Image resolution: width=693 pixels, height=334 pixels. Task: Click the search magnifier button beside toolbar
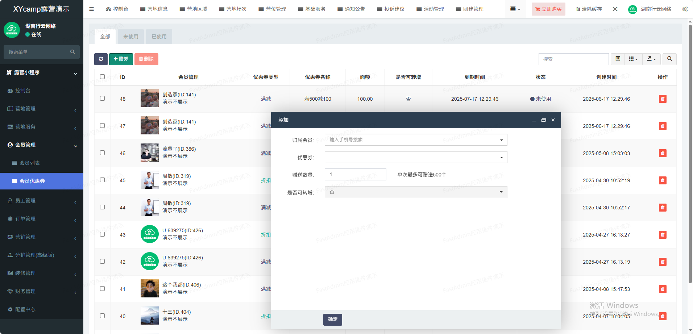tap(669, 59)
